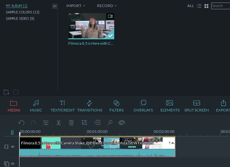Click the ALL media filter
230x167 pixels.
click(x=190, y=6)
